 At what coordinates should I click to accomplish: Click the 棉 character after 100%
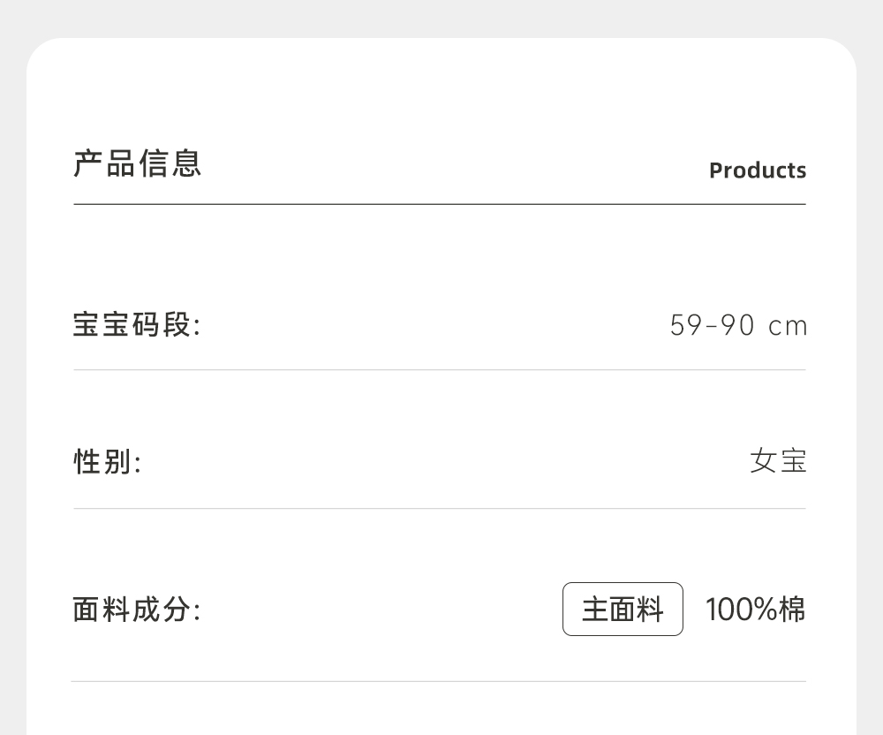click(792, 610)
